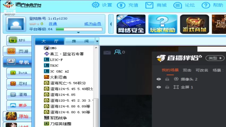Image resolution: width=226 pixels, height=127 pixels.
Task: Click the platform level progress bar
Action: click(79, 29)
